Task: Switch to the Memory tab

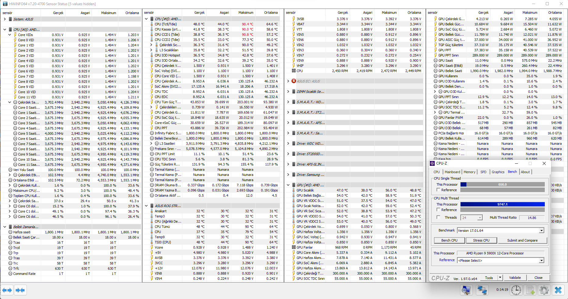Action: pos(469,172)
